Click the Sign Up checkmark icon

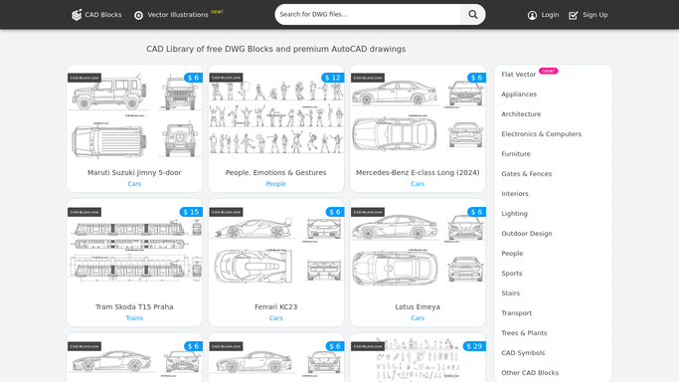coord(573,15)
